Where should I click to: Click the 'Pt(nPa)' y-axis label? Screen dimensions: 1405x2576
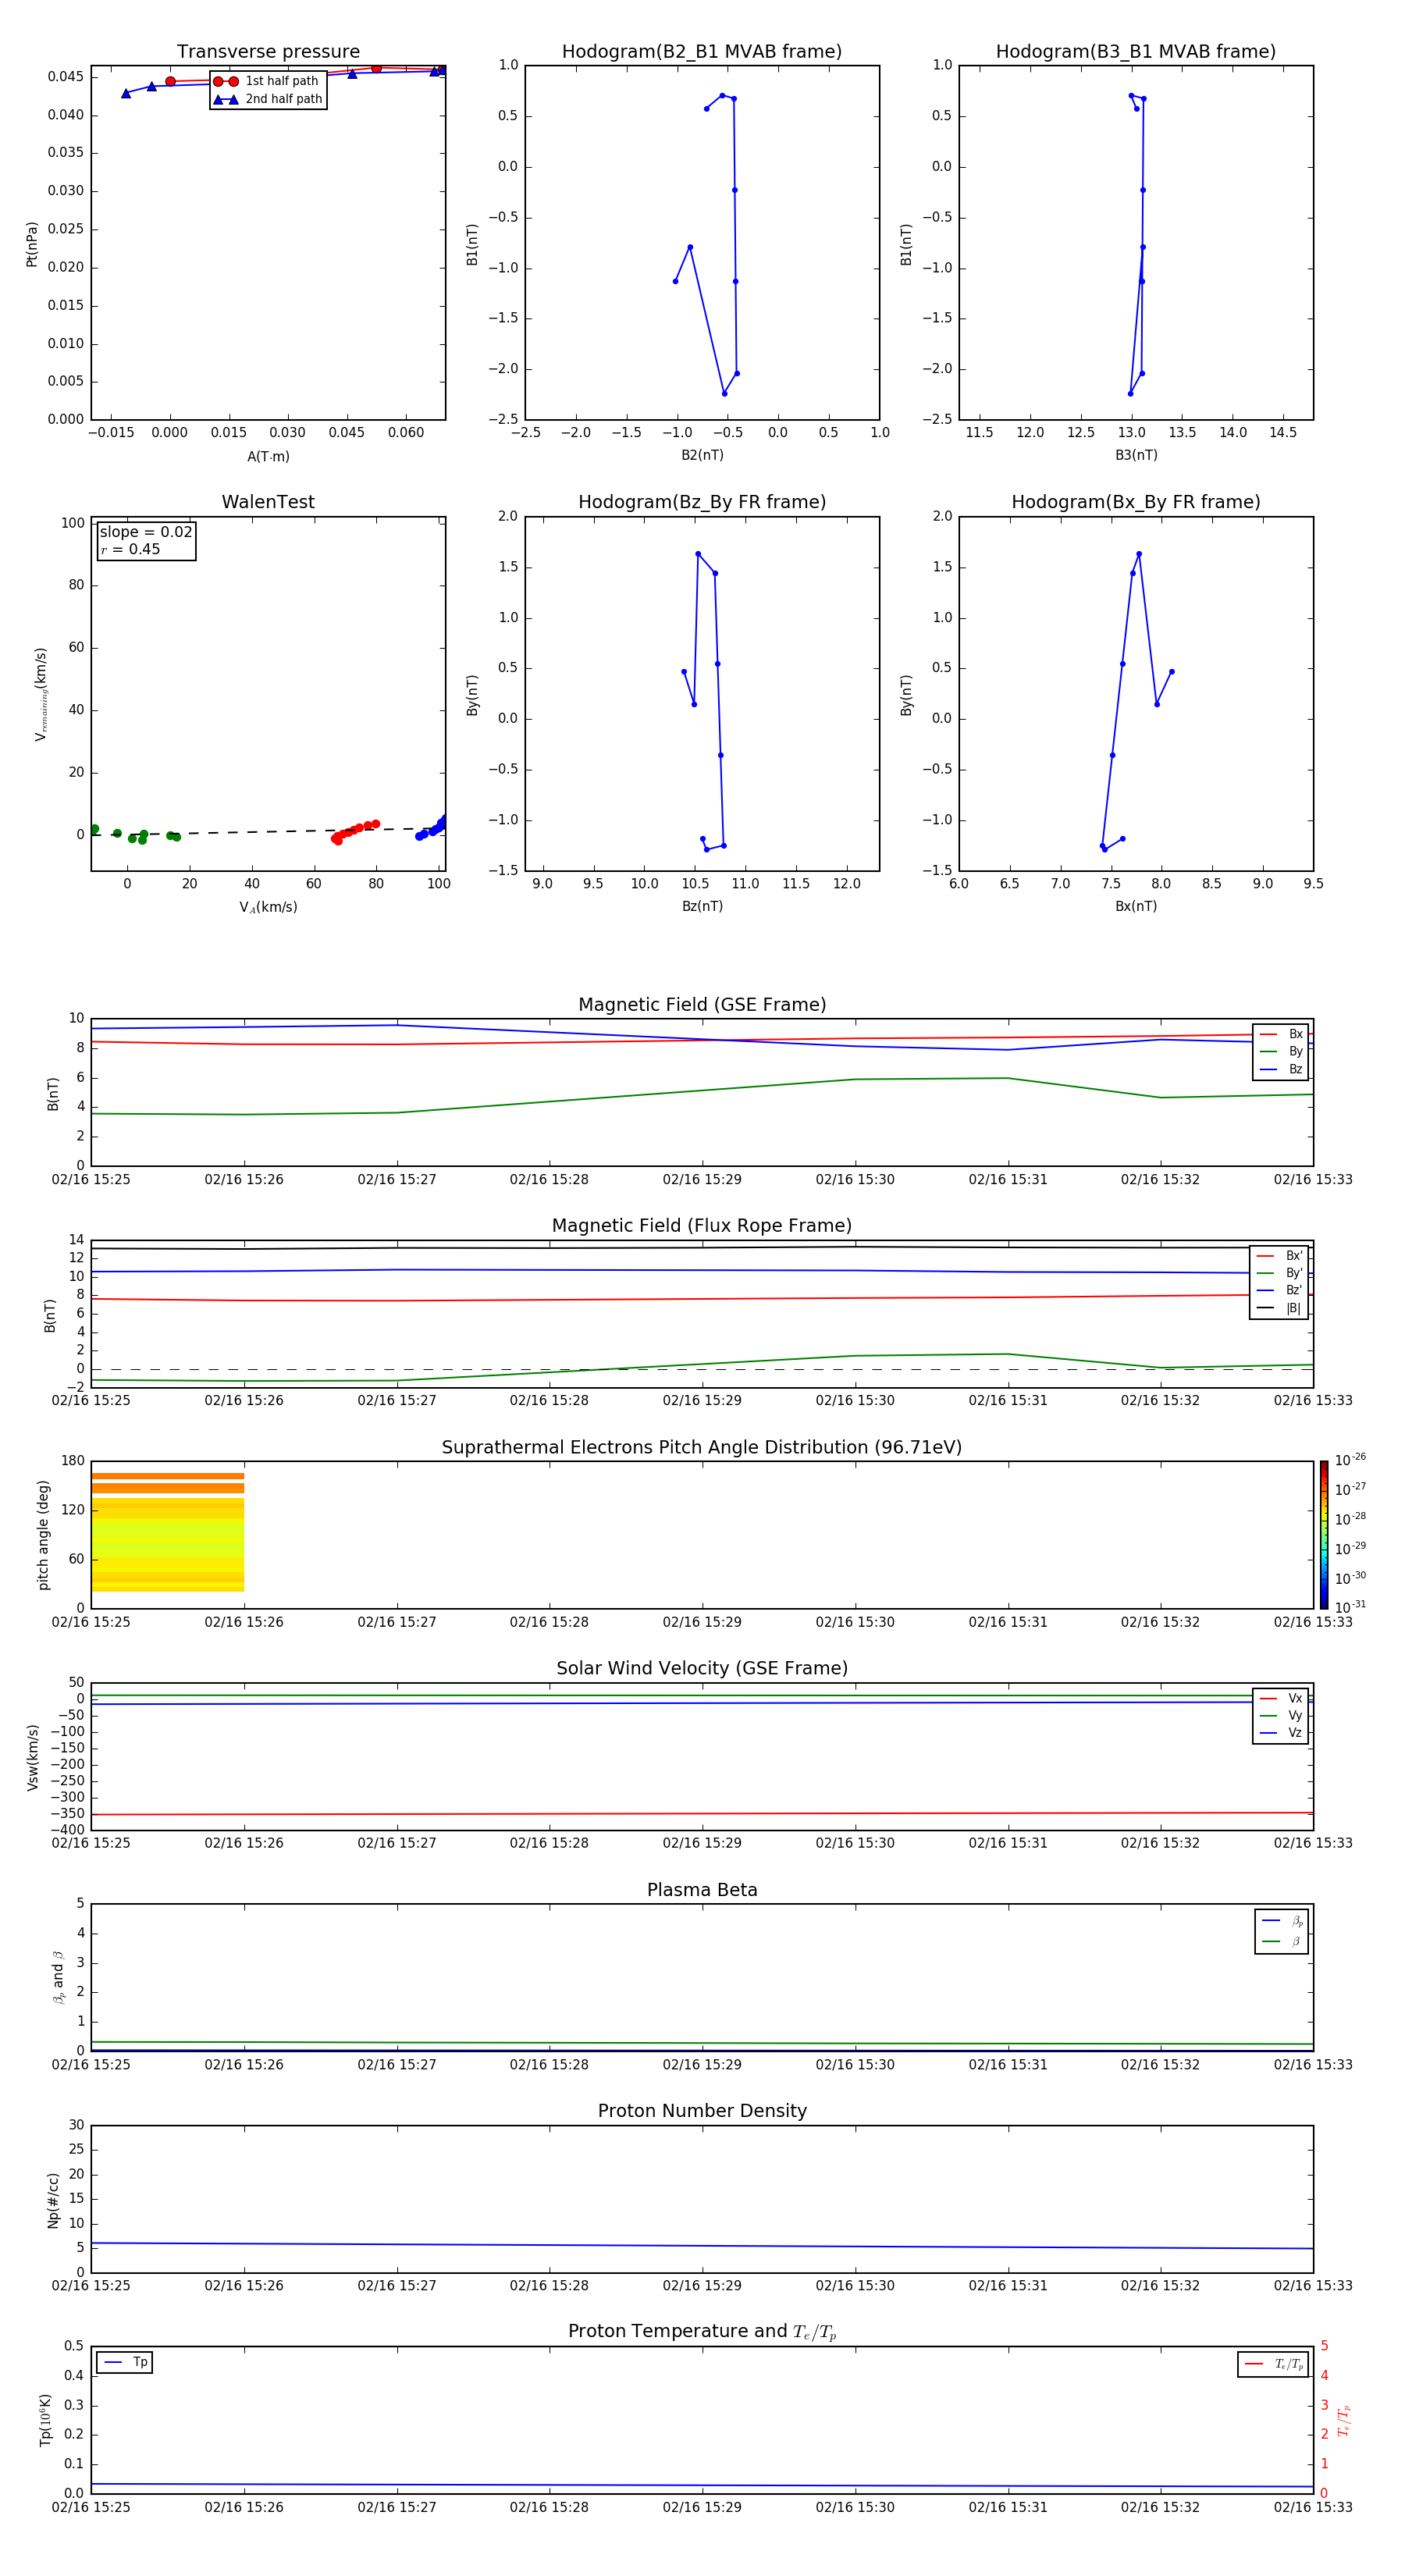pyautogui.click(x=32, y=244)
